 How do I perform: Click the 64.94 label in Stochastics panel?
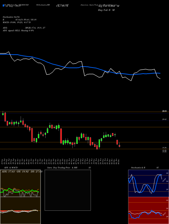point(165,180)
